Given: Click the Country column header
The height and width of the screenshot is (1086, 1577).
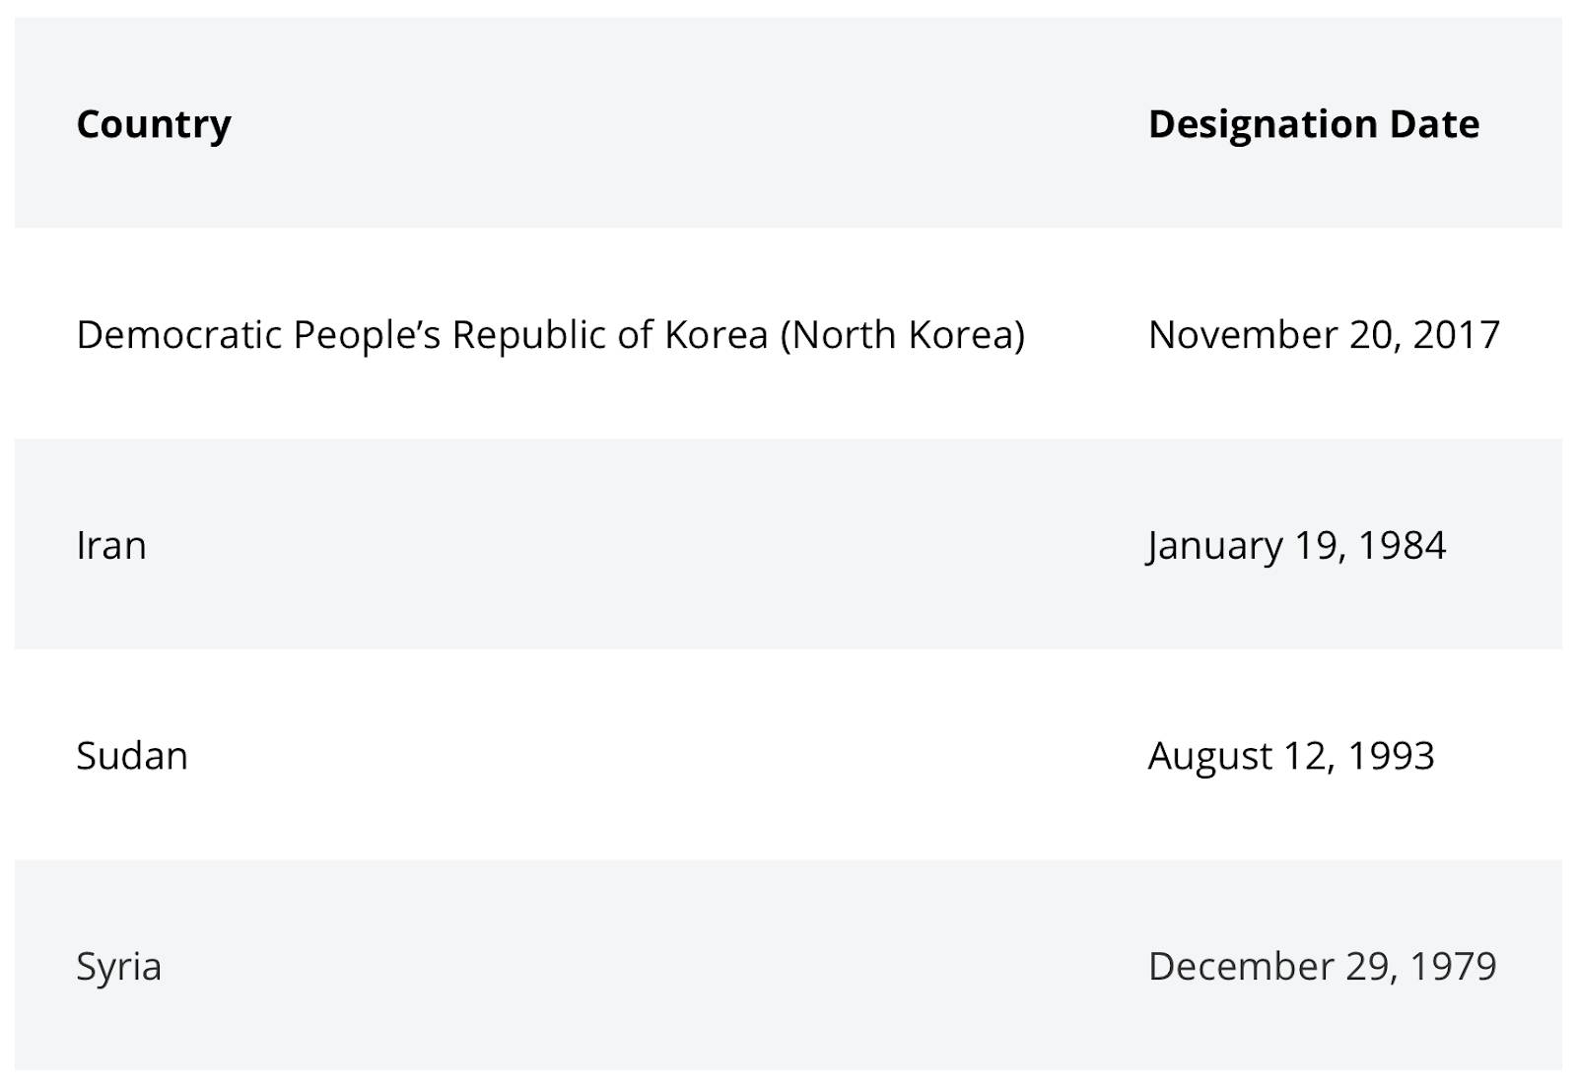Looking at the screenshot, I should point(154,124).
